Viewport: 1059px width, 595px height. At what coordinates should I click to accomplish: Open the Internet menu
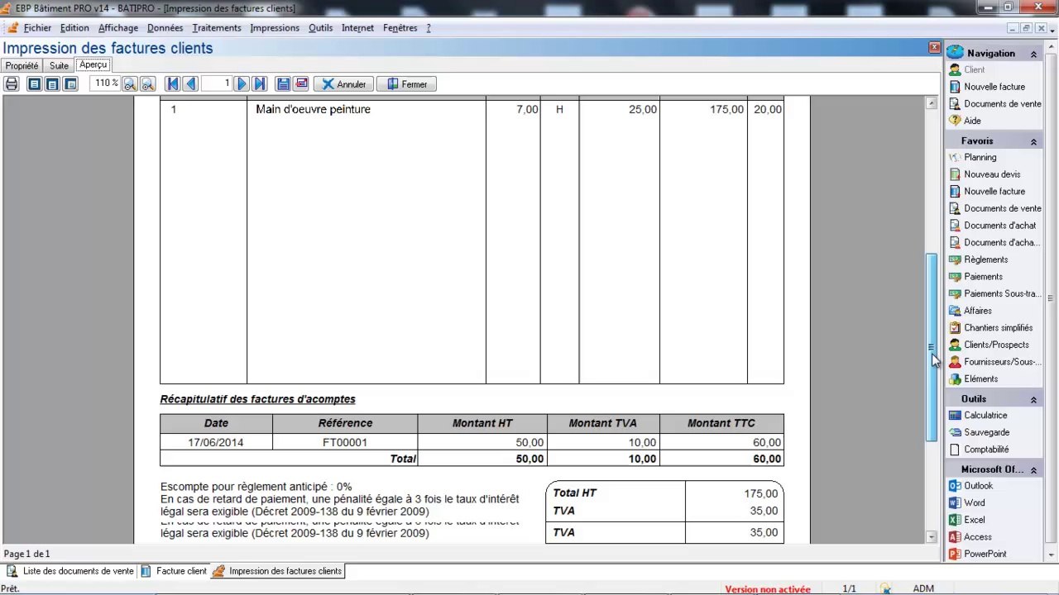point(357,28)
